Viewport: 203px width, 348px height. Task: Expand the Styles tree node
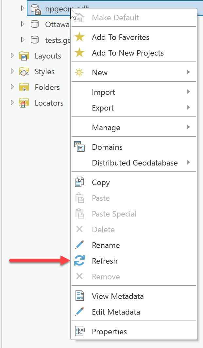pyautogui.click(x=12, y=72)
